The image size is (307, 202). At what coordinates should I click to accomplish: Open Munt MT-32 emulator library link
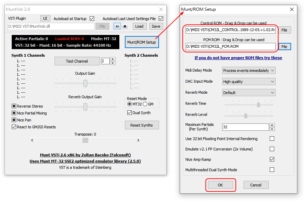tap(85, 161)
